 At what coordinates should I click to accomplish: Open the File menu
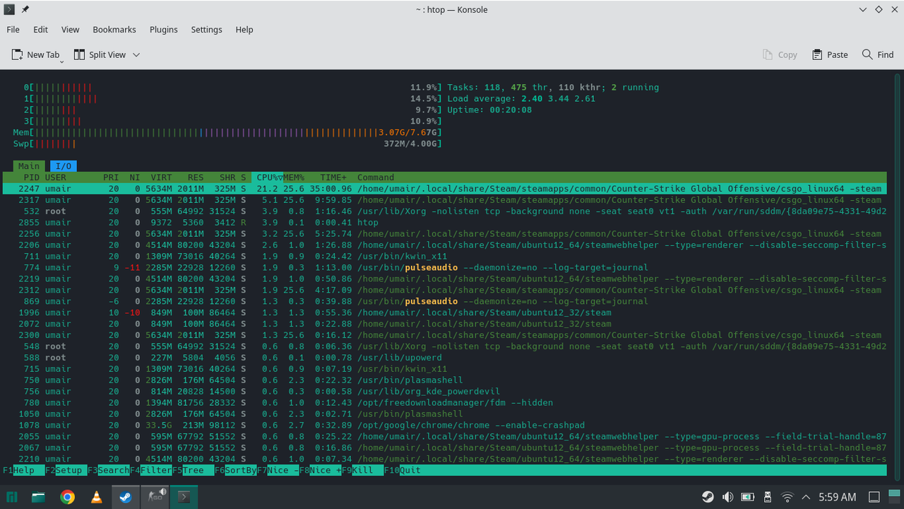click(x=13, y=30)
